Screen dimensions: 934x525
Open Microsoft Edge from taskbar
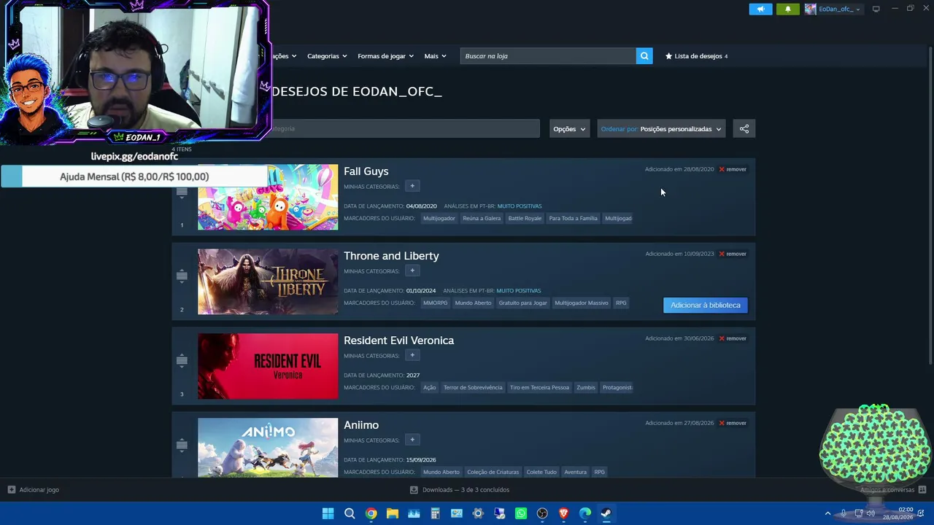point(585,513)
